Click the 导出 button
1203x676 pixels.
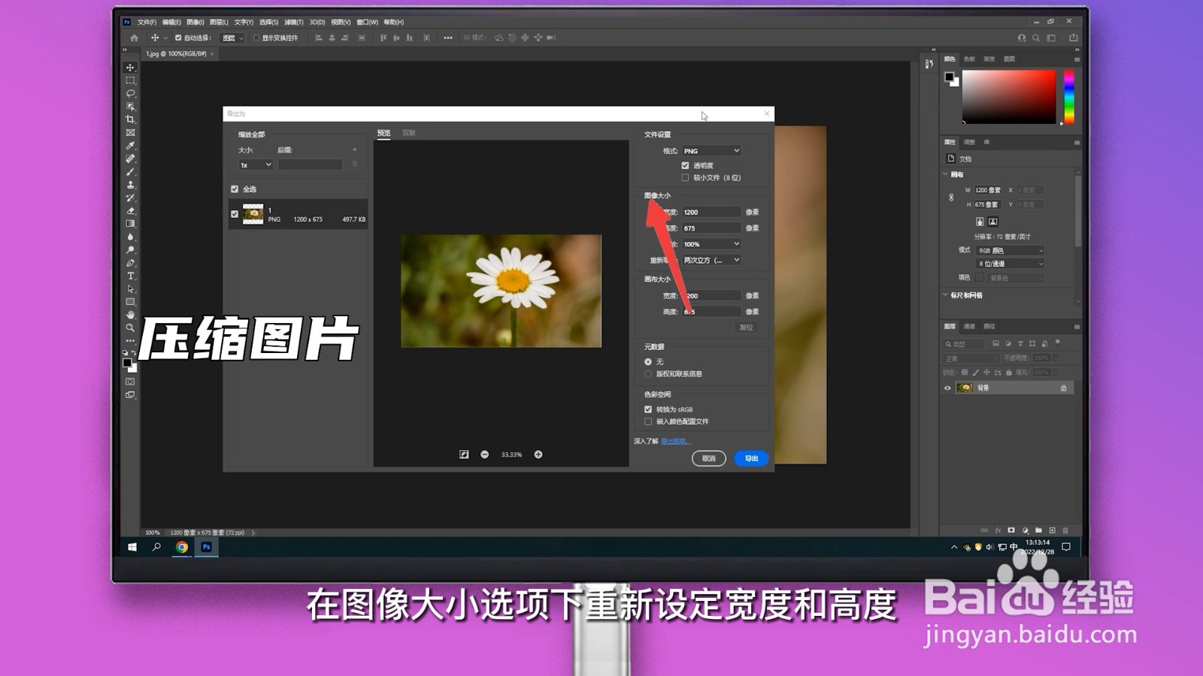749,458
